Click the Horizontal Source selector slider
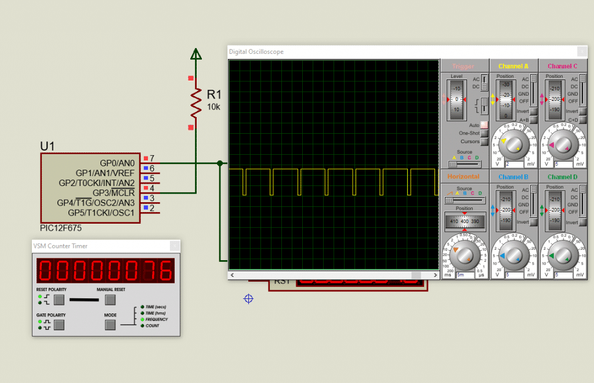 pos(465,200)
